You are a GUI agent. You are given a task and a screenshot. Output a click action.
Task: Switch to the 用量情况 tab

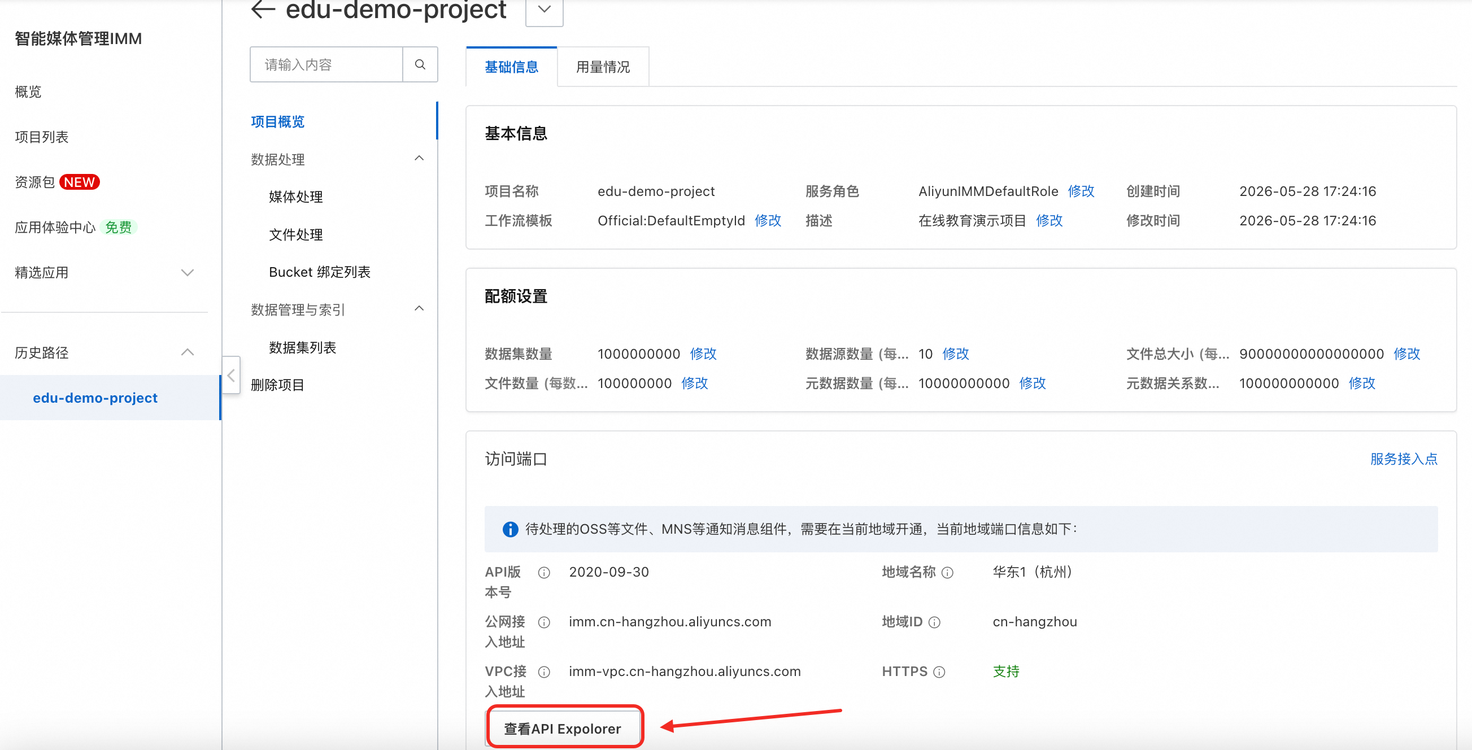(x=603, y=67)
